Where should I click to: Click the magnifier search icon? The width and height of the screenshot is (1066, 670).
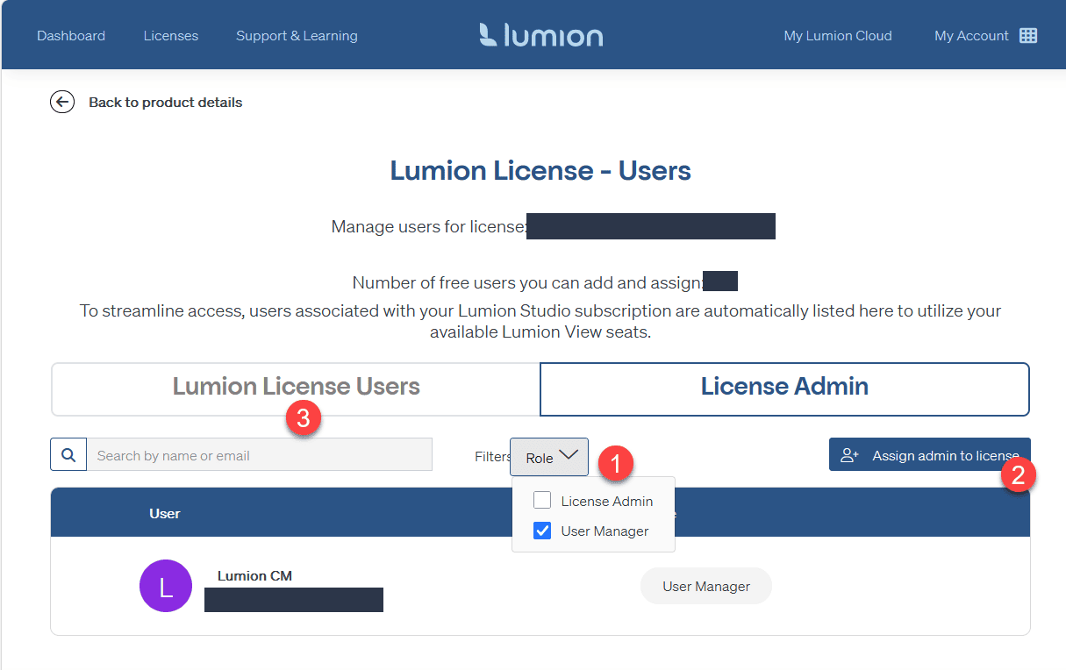[68, 455]
